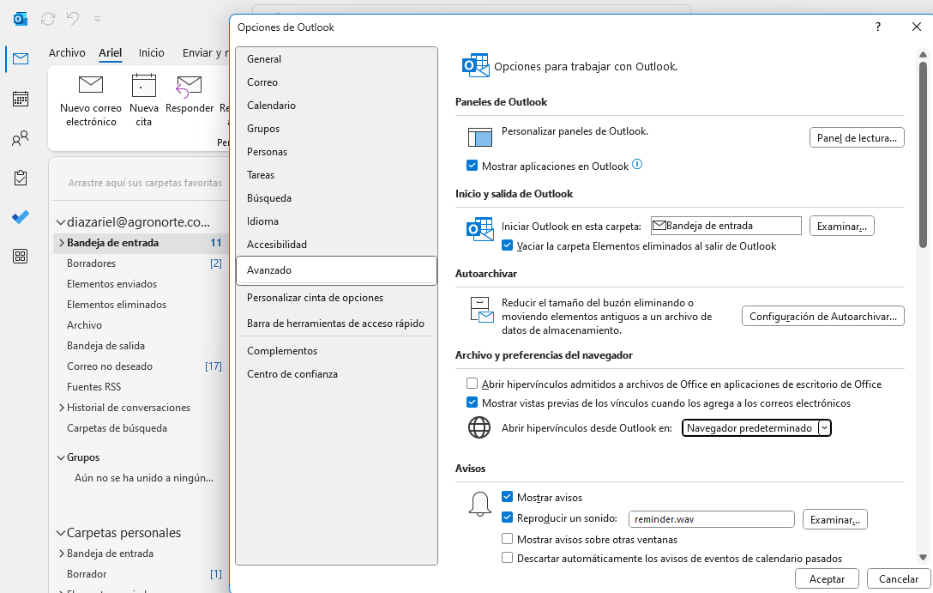Viewport: 933px width, 593px height.
Task: Click the pane layout icon under Paneles de Outlook
Action: click(479, 137)
